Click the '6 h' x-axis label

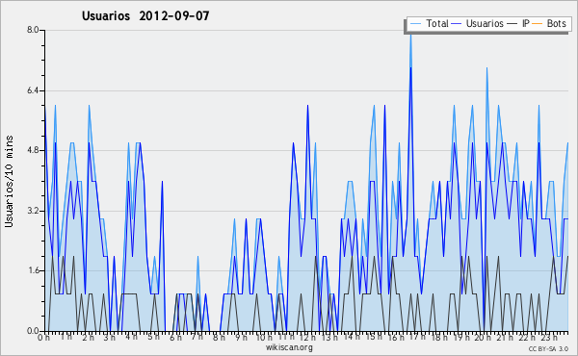pyautogui.click(x=175, y=338)
